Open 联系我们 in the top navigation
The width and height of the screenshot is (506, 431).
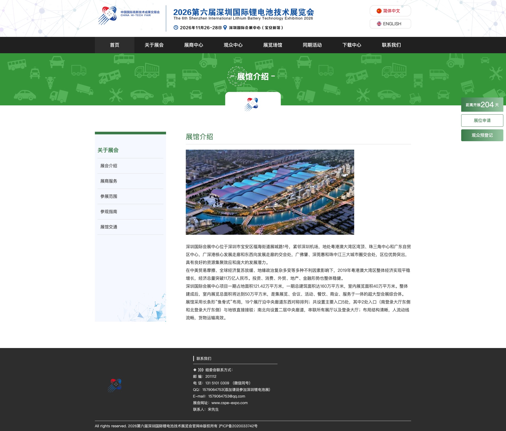(x=391, y=45)
